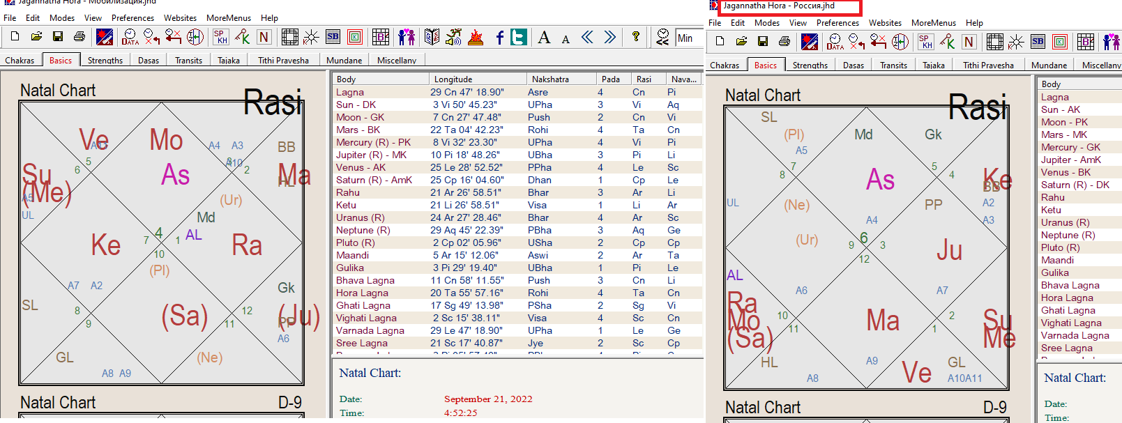Click the date 'September 21, 2022'
Viewport: 1122px width, 423px height.
coord(488,399)
